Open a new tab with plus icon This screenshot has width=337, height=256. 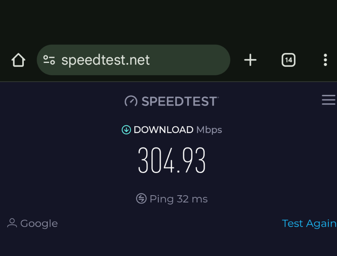pyautogui.click(x=250, y=60)
